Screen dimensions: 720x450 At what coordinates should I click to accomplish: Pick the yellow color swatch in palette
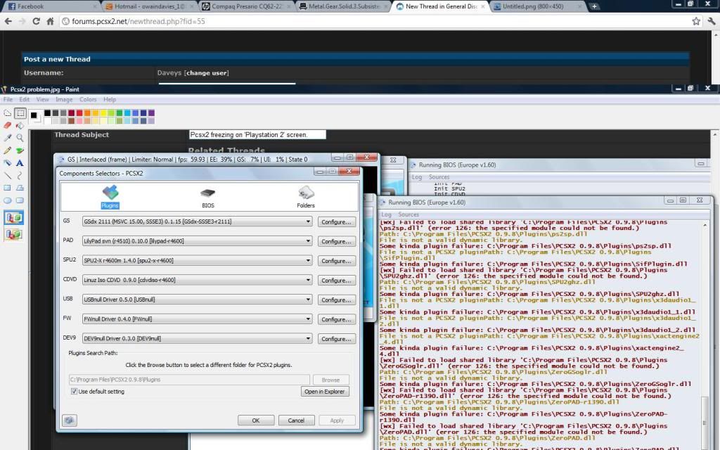tap(103, 113)
